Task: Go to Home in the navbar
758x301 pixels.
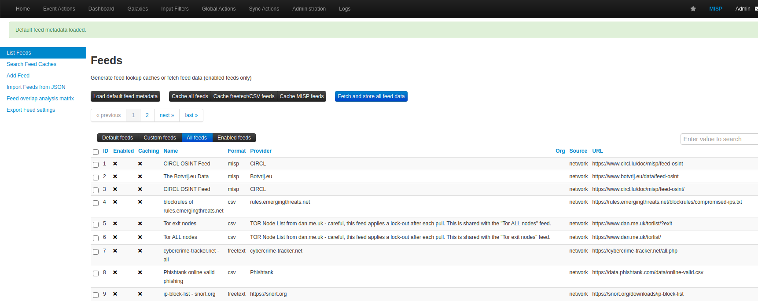Action: [x=23, y=9]
